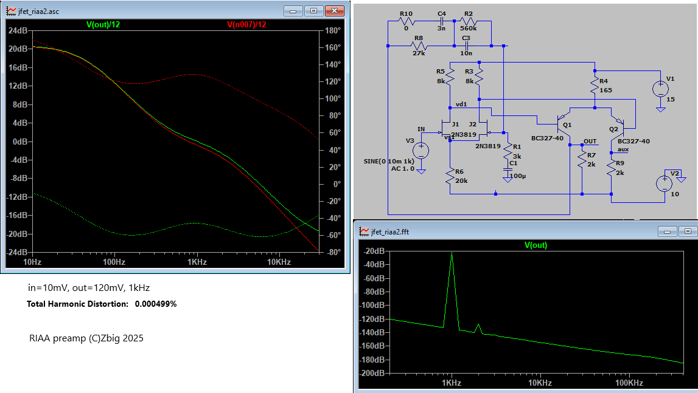Viewport: 698px width, 393px height.
Task: Click the 180° right axis label
Action: pyautogui.click(x=333, y=31)
